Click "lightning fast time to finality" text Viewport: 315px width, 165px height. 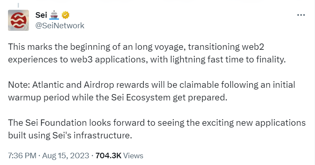(x=228, y=60)
